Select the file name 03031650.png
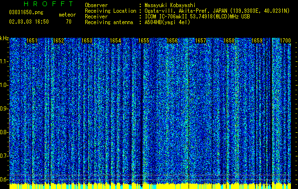This screenshot has height=189, width=298. pos(26,13)
